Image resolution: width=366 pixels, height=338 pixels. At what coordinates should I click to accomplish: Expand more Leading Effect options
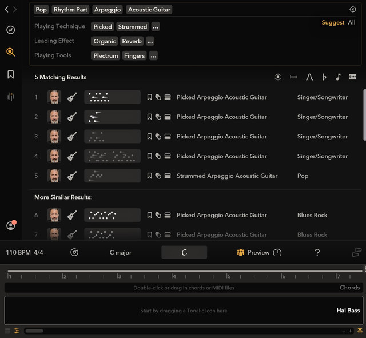click(x=150, y=41)
